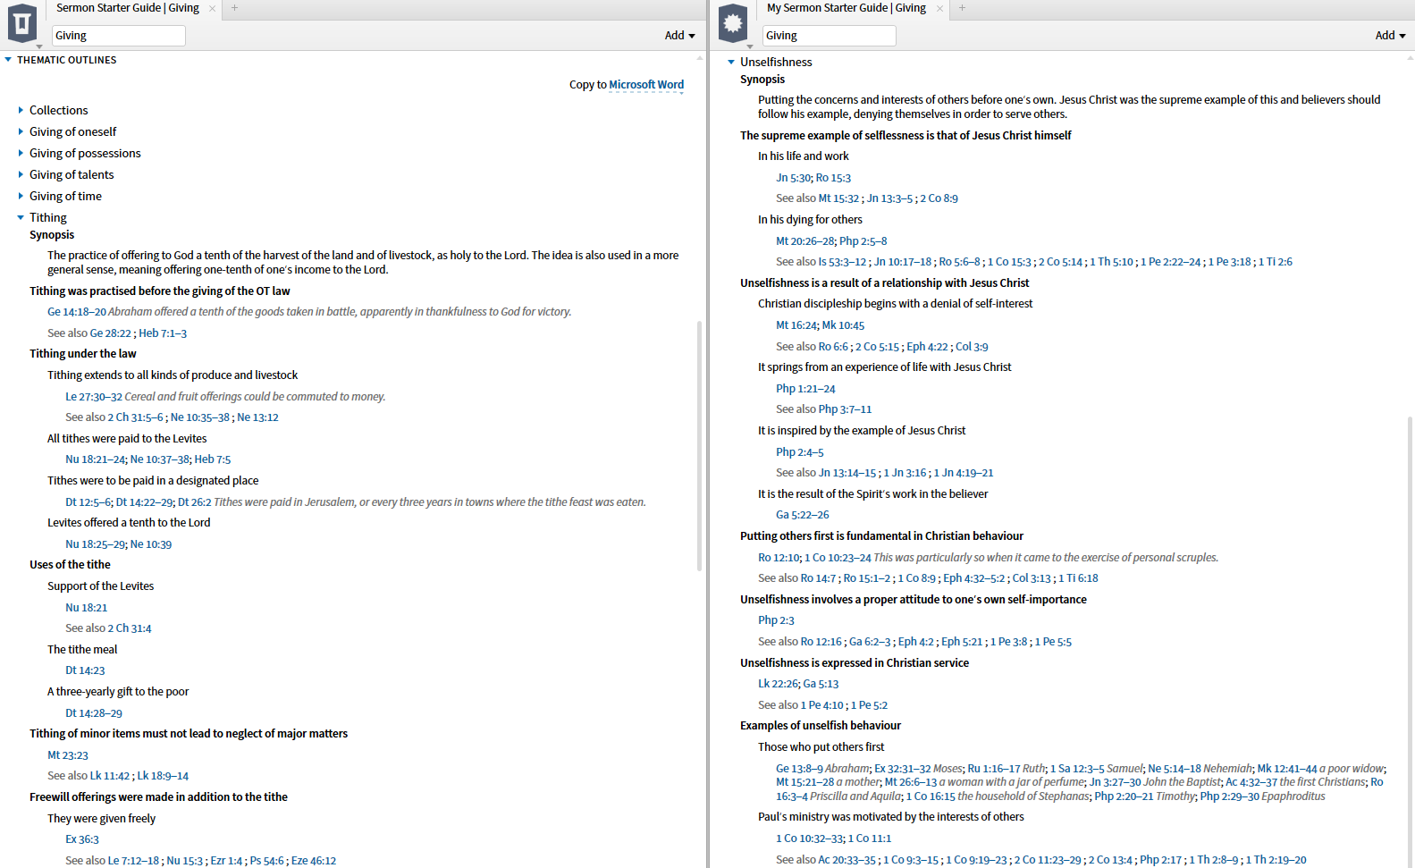Open the Php 3:7–11 reference
Image resolution: width=1415 pixels, height=868 pixels.
coord(845,409)
